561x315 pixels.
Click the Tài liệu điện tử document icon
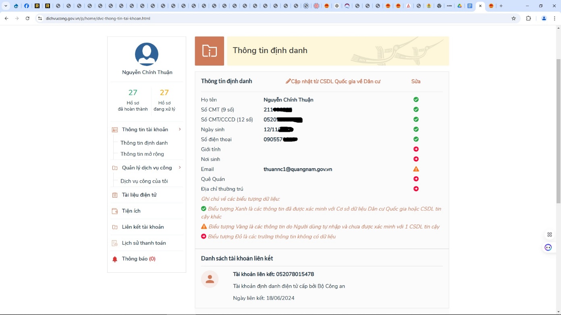tap(115, 195)
